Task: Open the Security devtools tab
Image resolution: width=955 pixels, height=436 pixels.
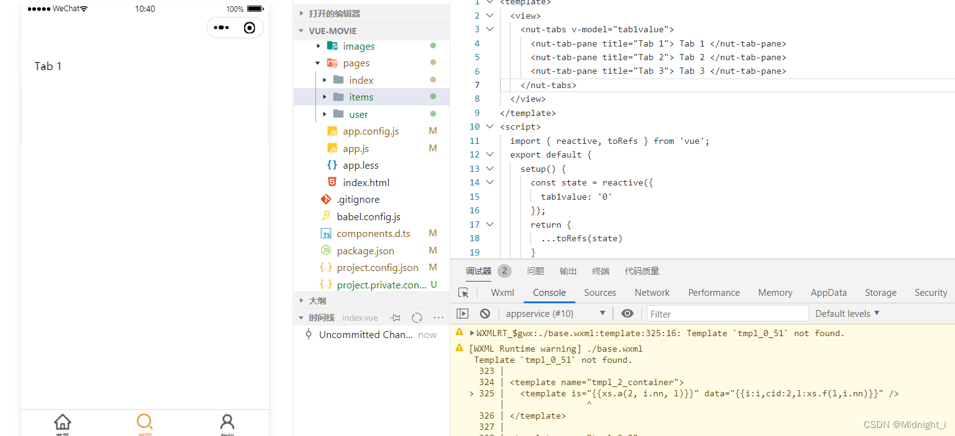Action: pos(931,293)
